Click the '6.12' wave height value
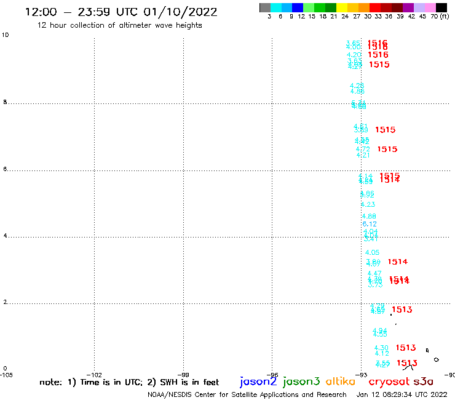455x400 pixels. click(x=370, y=224)
